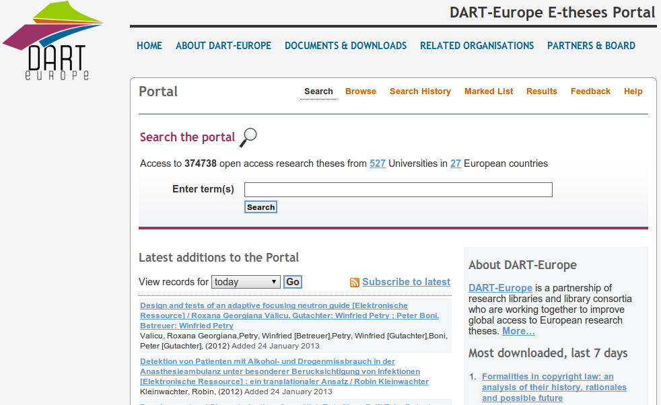Image resolution: width=661 pixels, height=405 pixels.
Task: Click the Latest additions to the Portal heading
Action: [x=218, y=258]
